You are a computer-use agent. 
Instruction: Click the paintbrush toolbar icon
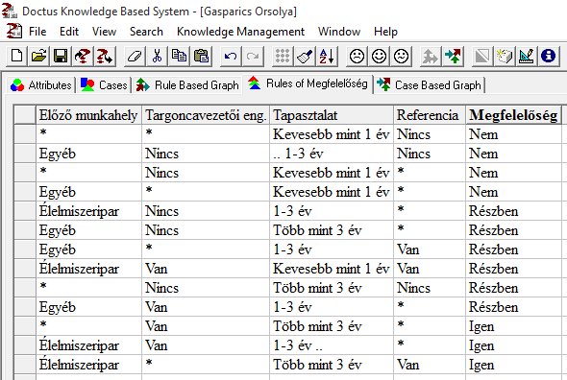[305, 57]
